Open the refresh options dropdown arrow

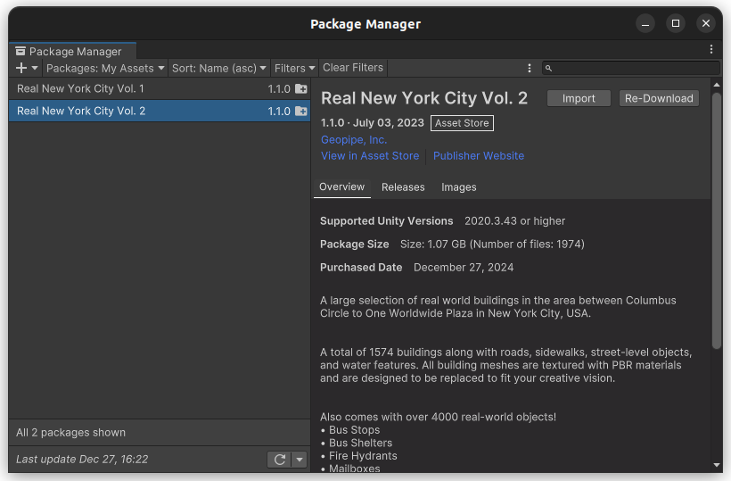click(300, 460)
